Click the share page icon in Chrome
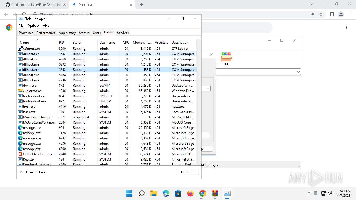This screenshot has width=356, height=200. pos(312,14)
